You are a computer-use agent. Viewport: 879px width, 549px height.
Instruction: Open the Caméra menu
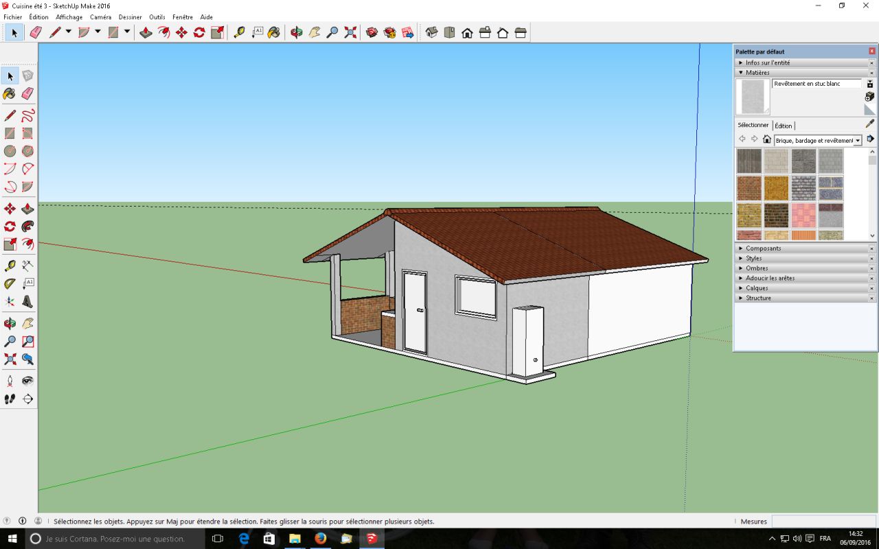(x=100, y=17)
